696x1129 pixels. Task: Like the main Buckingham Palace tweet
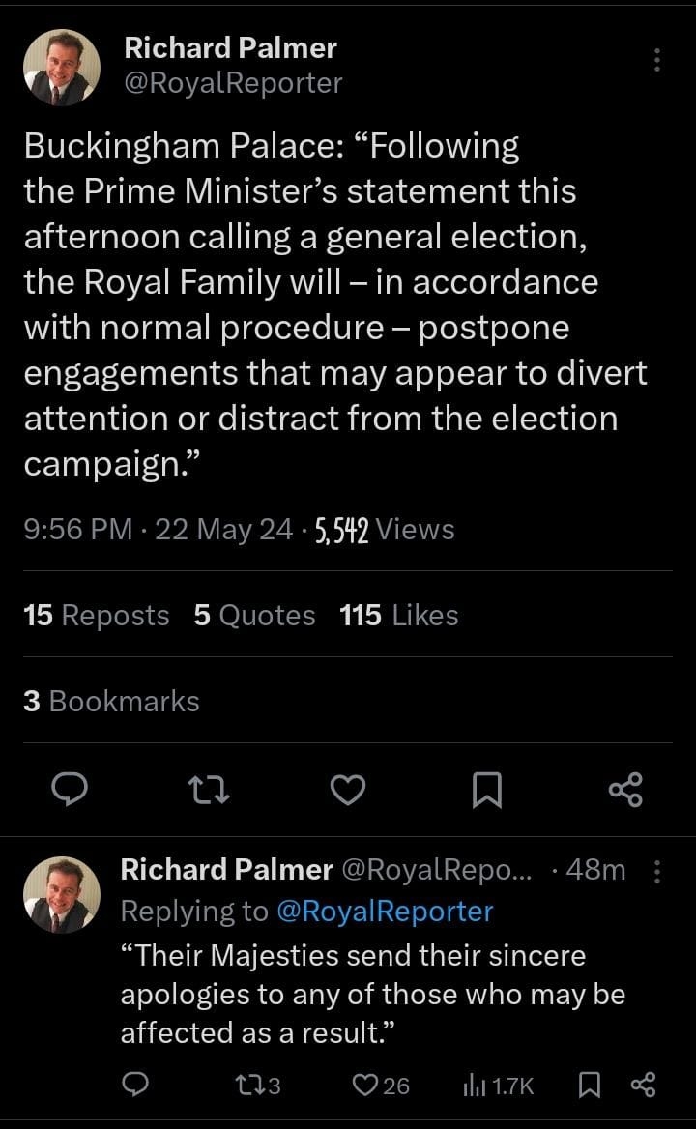[348, 790]
